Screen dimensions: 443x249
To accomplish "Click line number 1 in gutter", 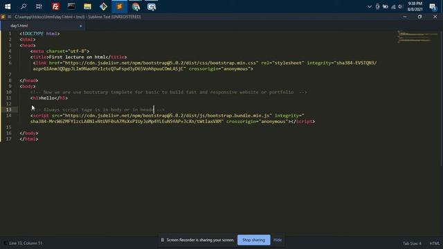I will coord(10,34).
